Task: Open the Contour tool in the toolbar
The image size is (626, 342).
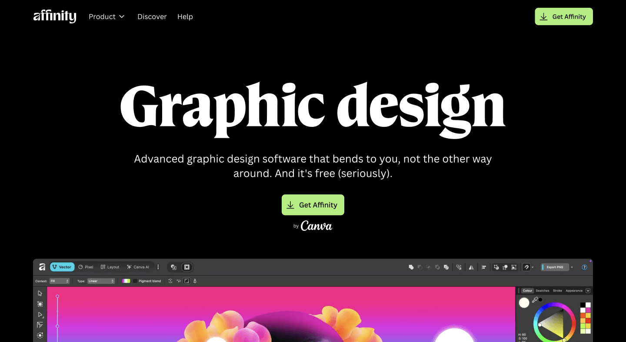Action: coord(40,335)
